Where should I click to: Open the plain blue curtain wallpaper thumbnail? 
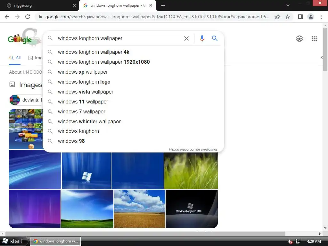tap(137, 171)
